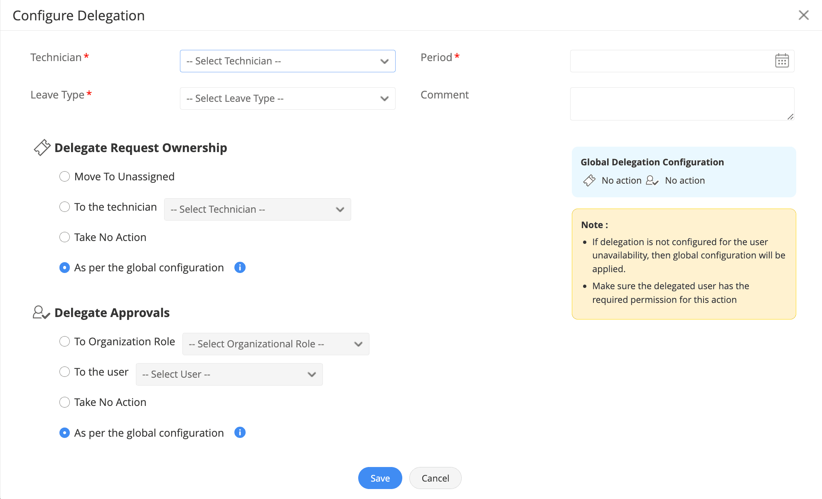
Task: Click ticket icon in Global Delegation Configuration
Action: [x=589, y=180]
